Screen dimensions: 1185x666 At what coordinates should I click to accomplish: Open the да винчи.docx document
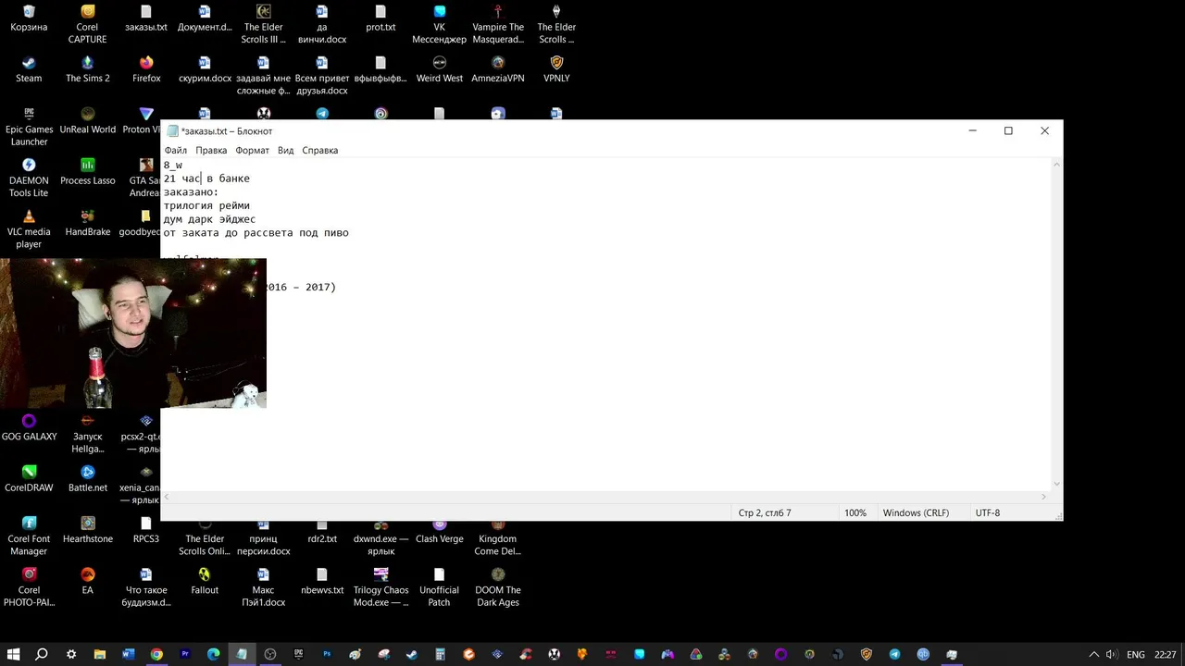click(x=322, y=24)
